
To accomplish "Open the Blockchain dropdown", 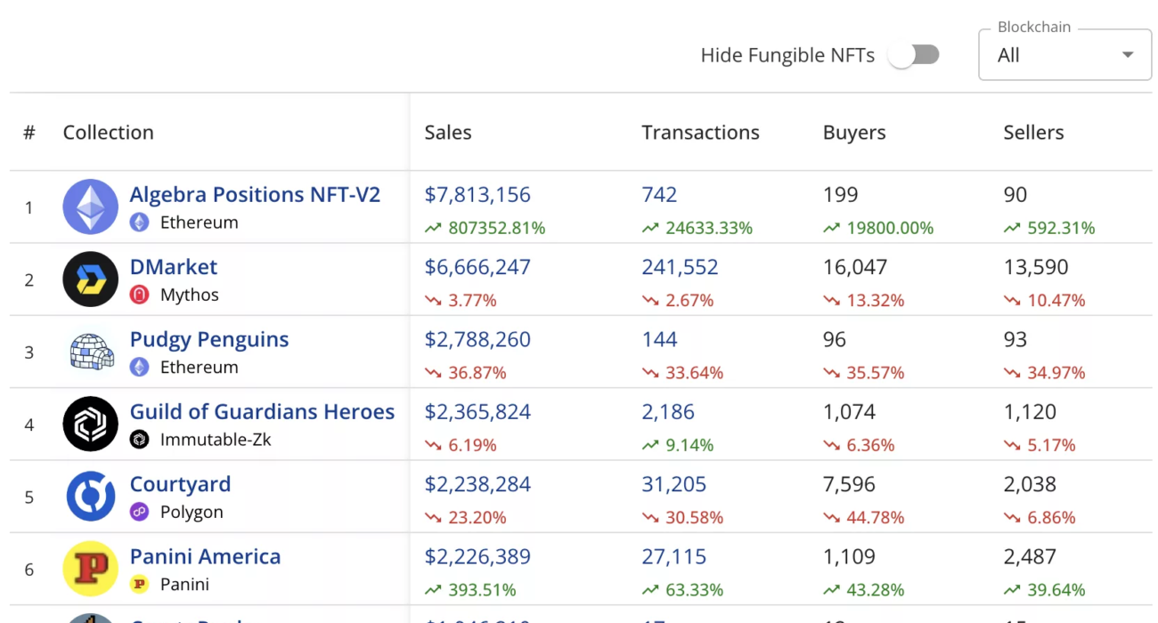I will coord(1064,55).
